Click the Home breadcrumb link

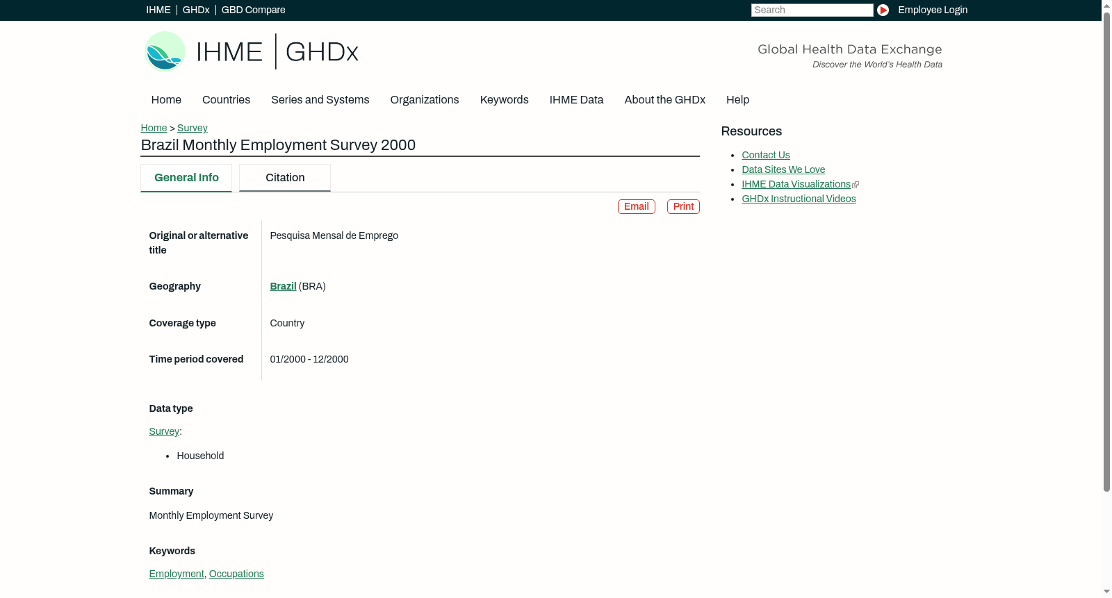(x=154, y=128)
